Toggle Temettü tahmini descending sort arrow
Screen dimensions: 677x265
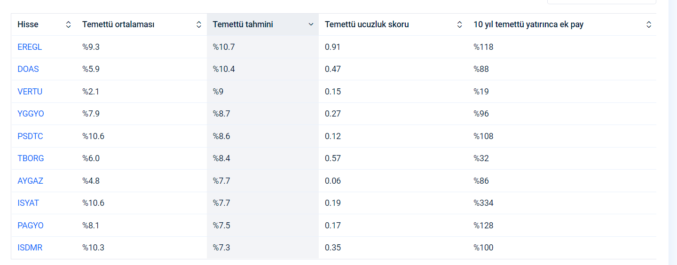(311, 24)
